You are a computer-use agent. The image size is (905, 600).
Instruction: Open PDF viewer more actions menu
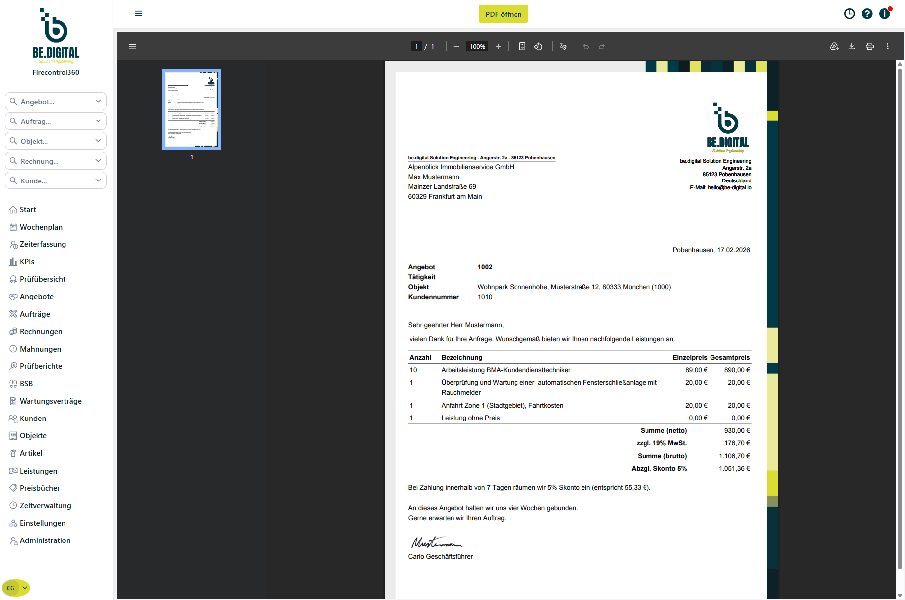pos(888,46)
